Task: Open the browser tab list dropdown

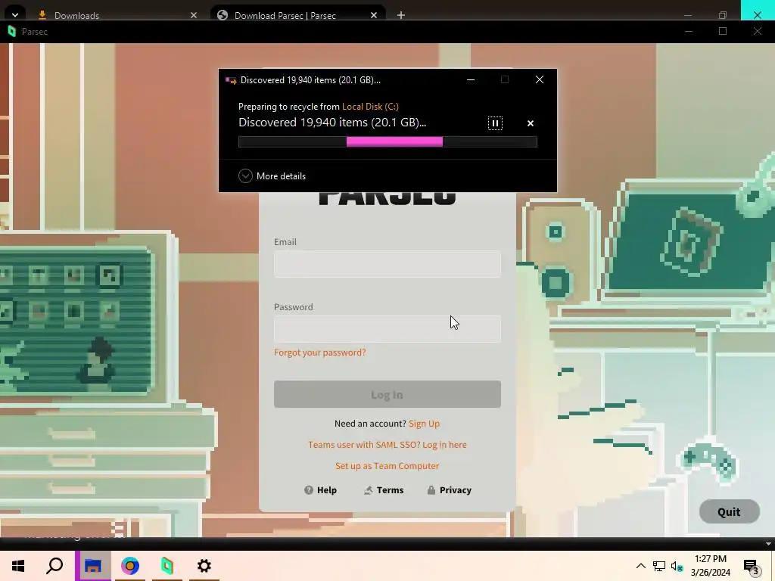Action: coord(15,15)
